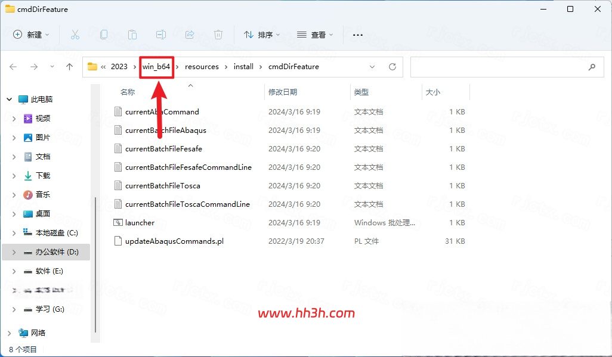Expand the 下载 tree node

[14, 176]
